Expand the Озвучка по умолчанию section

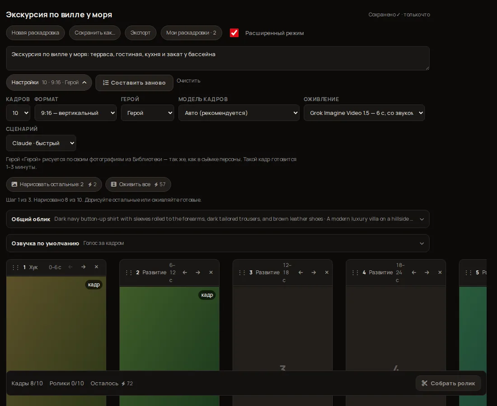pos(218,243)
